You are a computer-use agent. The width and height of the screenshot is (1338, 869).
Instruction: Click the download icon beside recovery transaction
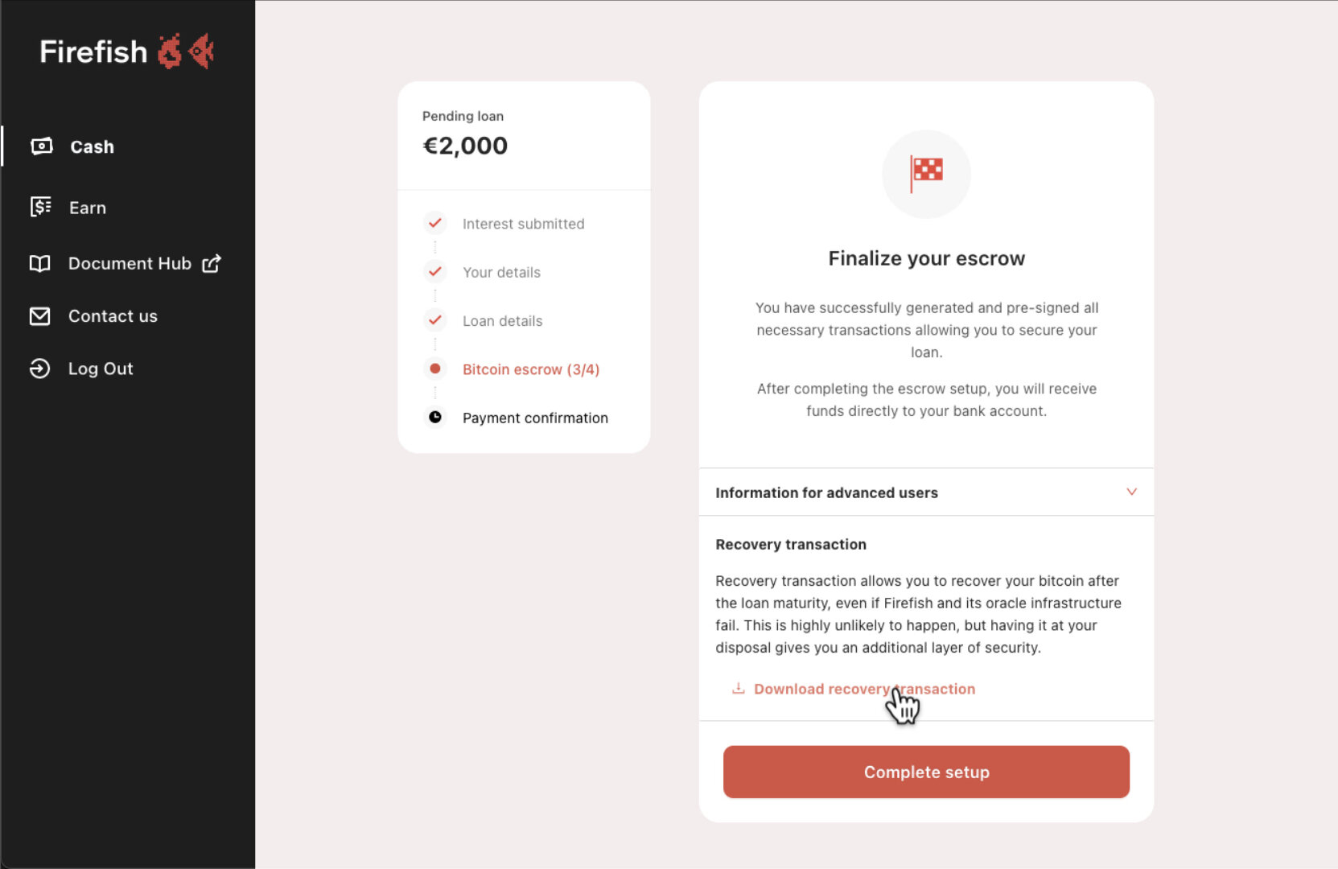click(738, 689)
